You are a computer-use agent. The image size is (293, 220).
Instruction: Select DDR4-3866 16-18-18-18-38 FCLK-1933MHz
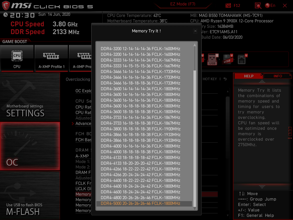click(x=144, y=135)
